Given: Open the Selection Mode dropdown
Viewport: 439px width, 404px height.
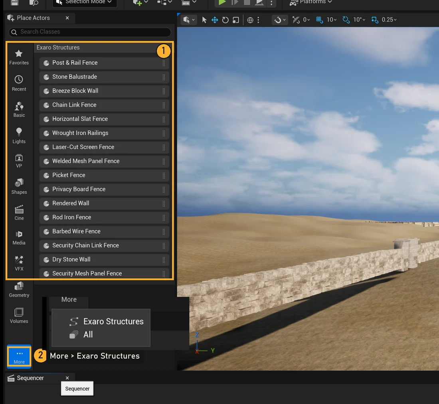Looking at the screenshot, I should (x=85, y=2).
